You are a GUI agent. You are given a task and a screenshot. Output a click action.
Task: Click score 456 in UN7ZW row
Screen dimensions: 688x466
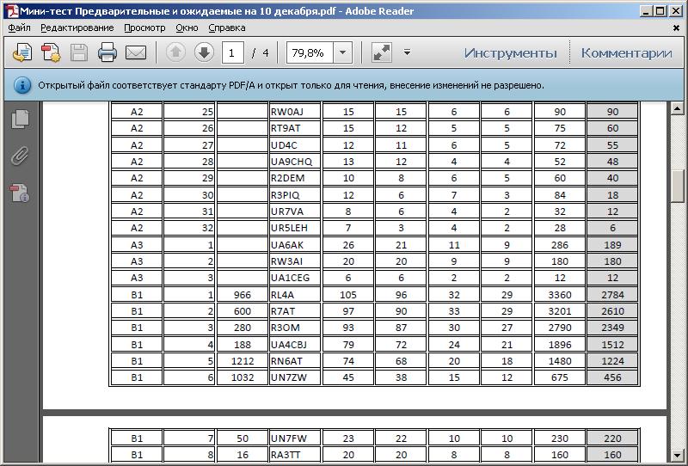click(x=612, y=377)
